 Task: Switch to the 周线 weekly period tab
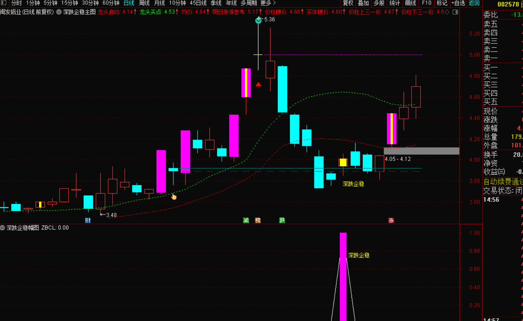coord(144,3)
